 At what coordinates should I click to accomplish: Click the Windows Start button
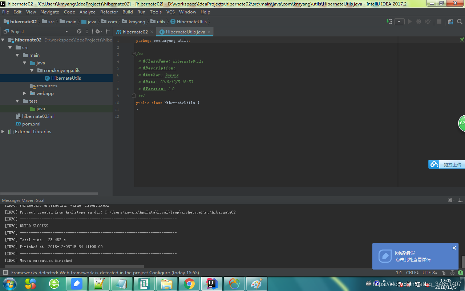point(9,284)
